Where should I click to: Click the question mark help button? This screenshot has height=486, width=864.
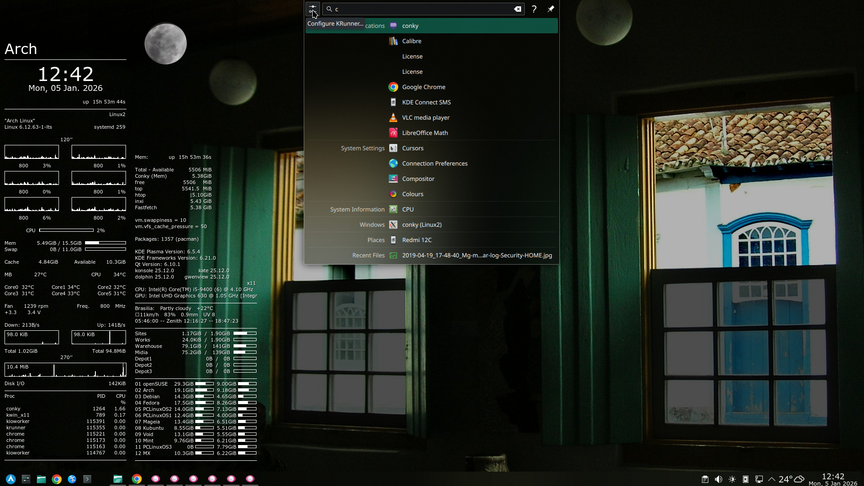[x=534, y=9]
